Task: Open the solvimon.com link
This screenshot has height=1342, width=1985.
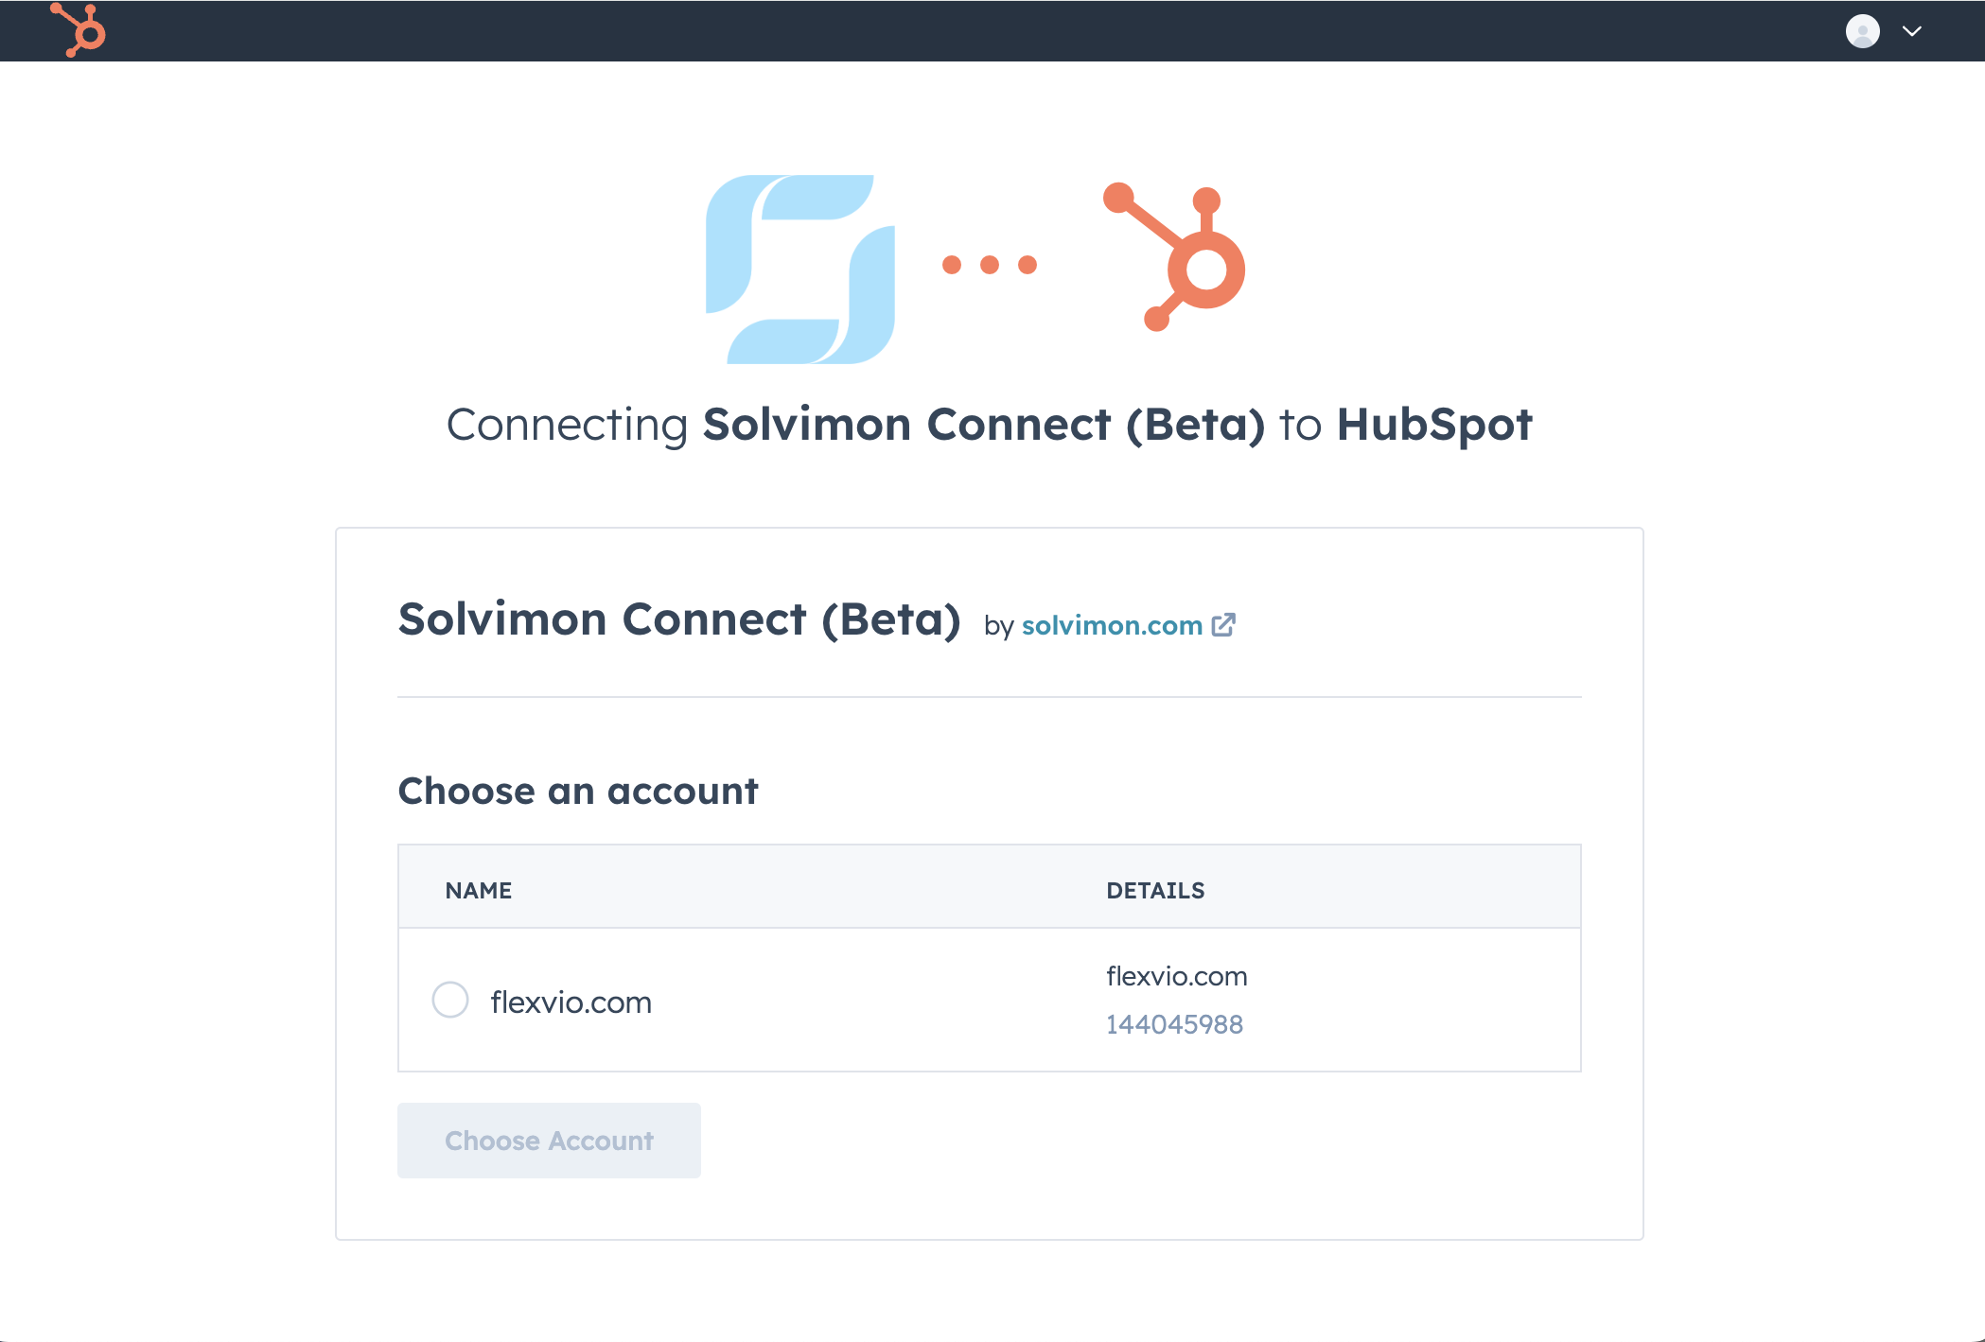Action: pyautogui.click(x=1112, y=625)
